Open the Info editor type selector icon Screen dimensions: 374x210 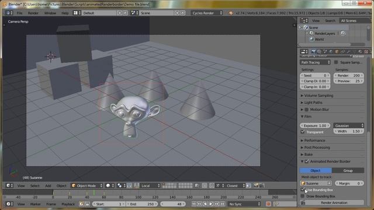(x=9, y=13)
